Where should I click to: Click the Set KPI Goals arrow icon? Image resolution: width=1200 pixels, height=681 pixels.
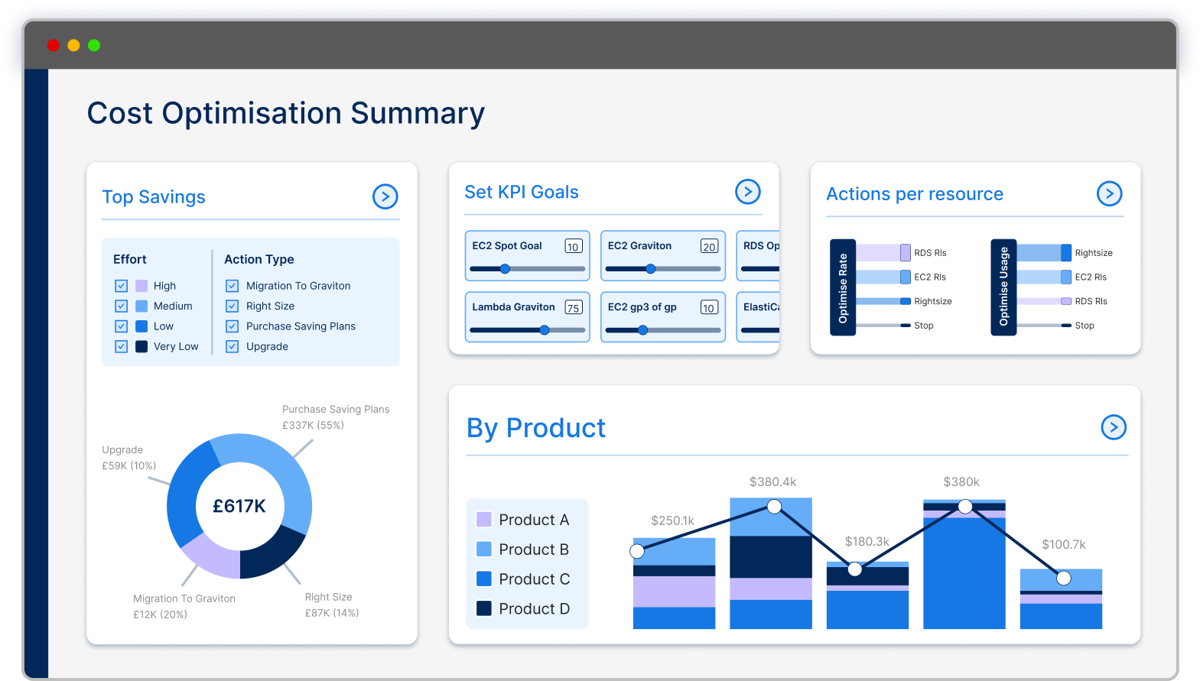[x=747, y=192]
